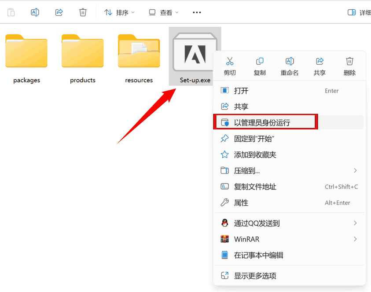Click the Rename icon in top toolbar
The height and width of the screenshot is (292, 371).
click(35, 12)
